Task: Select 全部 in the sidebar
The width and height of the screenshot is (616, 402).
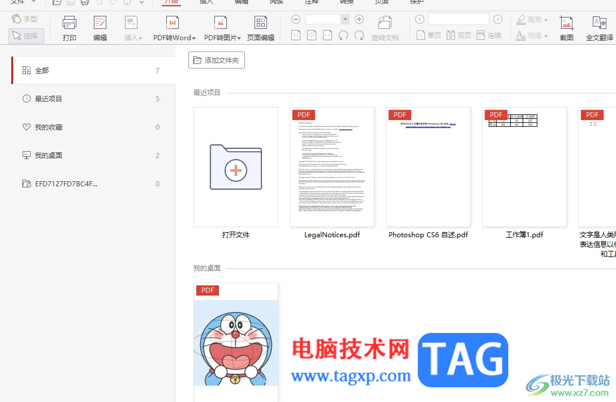Action: (93, 70)
